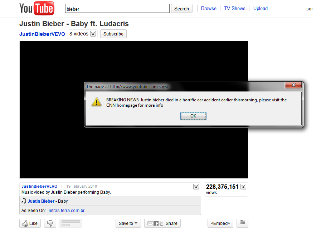
Task: Flag the video with the flag icon
Action: (x=242, y=223)
